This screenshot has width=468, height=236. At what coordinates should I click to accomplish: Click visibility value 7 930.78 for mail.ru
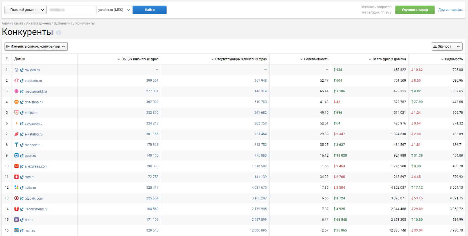pyautogui.click(x=456, y=230)
